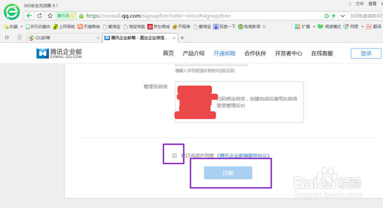Enable 阅读模式 reading mode

tap(329, 27)
